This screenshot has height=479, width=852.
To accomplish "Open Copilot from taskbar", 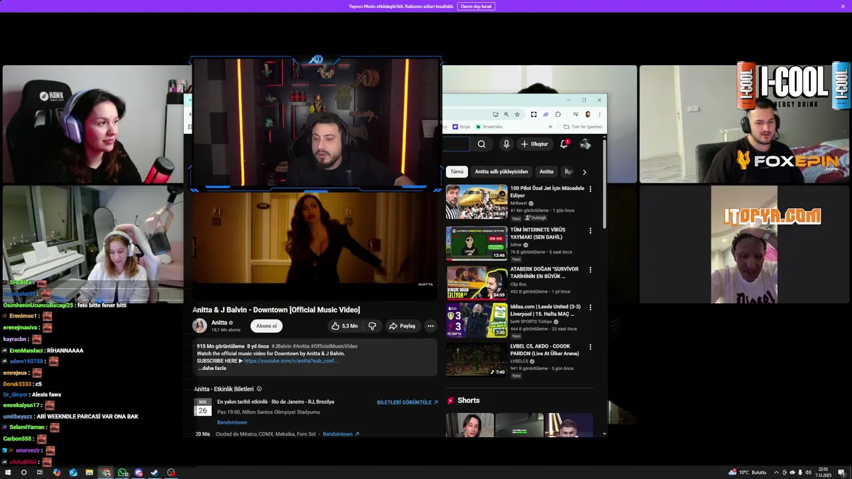I will tap(57, 472).
